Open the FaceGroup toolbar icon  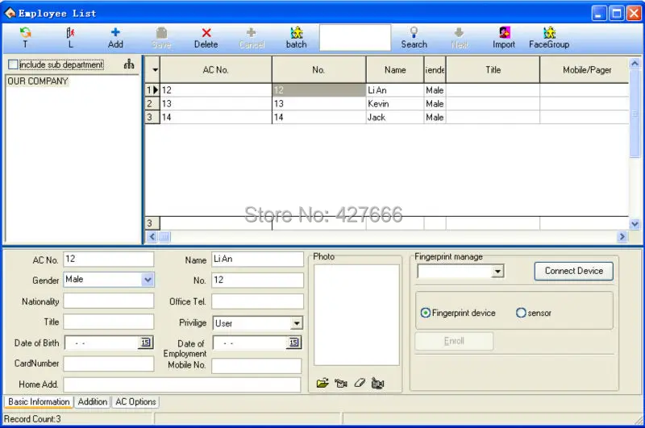pyautogui.click(x=549, y=32)
